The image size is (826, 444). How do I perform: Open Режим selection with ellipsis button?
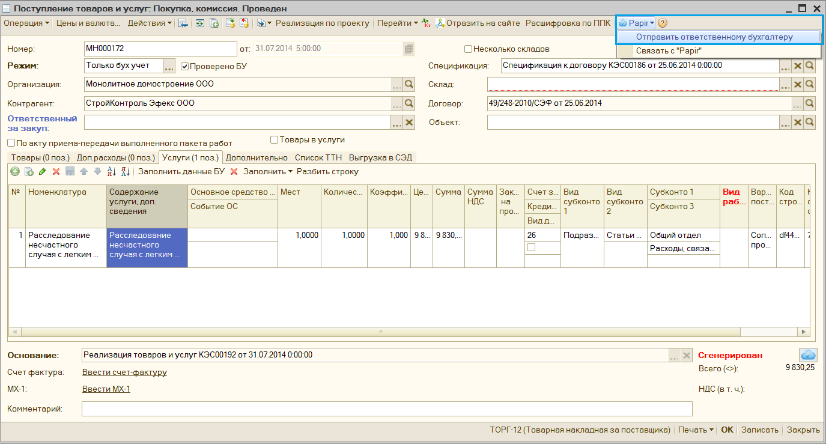click(x=169, y=66)
